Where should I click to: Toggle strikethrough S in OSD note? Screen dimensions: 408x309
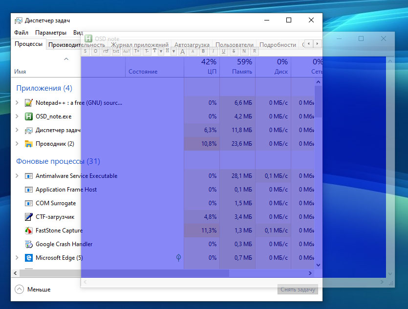[x=234, y=51]
